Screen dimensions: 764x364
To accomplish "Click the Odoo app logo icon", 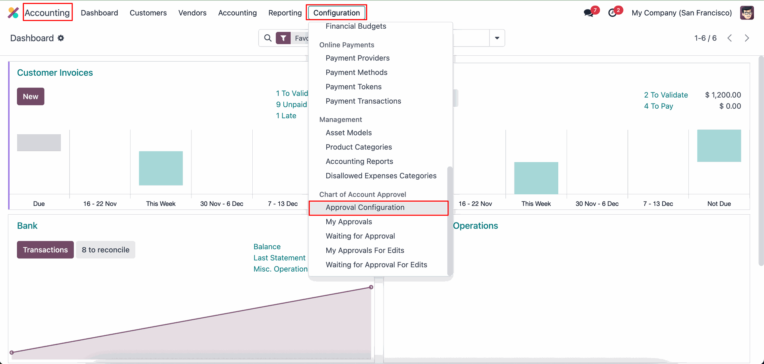I will pyautogui.click(x=13, y=13).
